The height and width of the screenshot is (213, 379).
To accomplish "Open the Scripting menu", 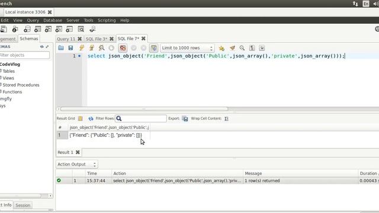I will click(x=107, y=20).
